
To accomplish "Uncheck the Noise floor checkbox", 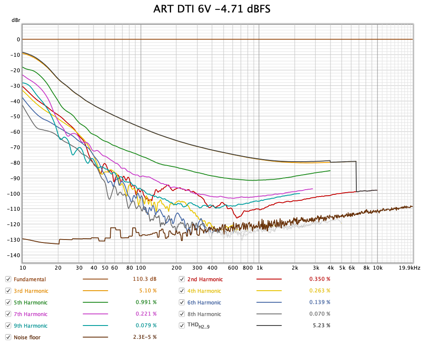I will pyautogui.click(x=8, y=337).
